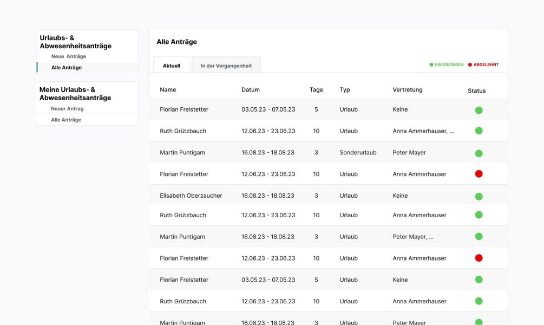The width and height of the screenshot is (544, 325).
Task: Click green status dot for Florian Freistetter 03.05.23 first row
Action: tap(479, 110)
